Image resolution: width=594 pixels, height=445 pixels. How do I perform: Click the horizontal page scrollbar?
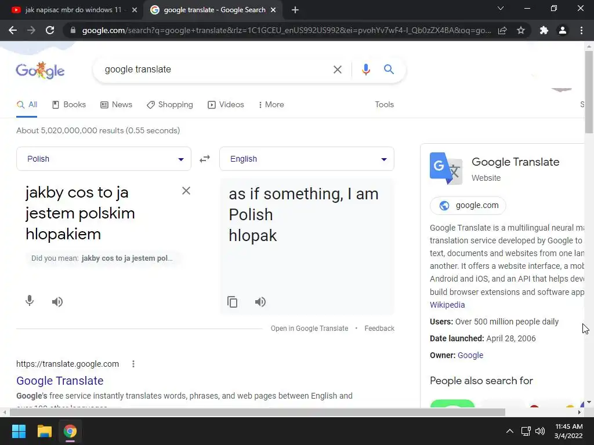pyautogui.click(x=258, y=412)
